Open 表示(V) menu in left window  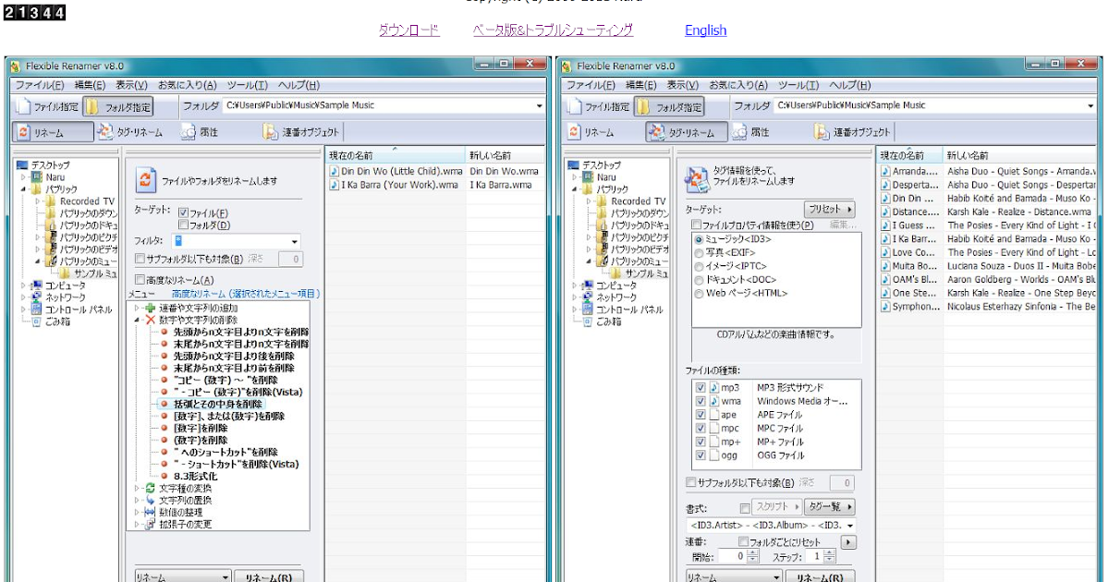coord(132,85)
